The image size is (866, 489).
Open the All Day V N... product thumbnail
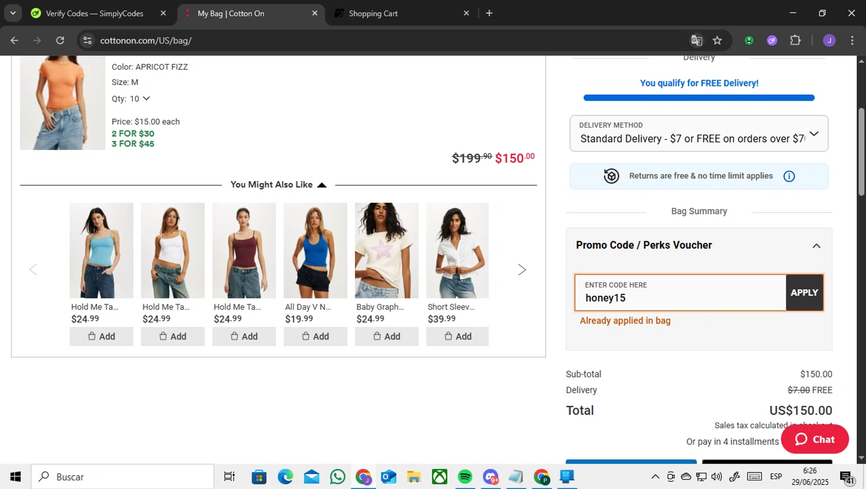pos(315,250)
